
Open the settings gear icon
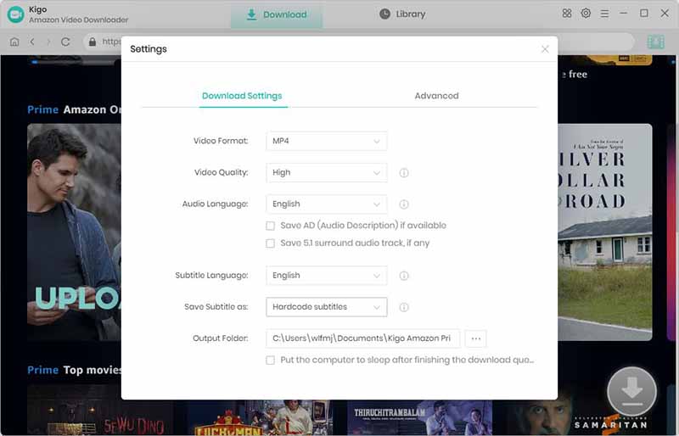(x=586, y=14)
